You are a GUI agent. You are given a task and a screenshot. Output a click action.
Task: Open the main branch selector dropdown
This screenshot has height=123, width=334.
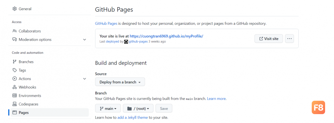tap(108, 108)
